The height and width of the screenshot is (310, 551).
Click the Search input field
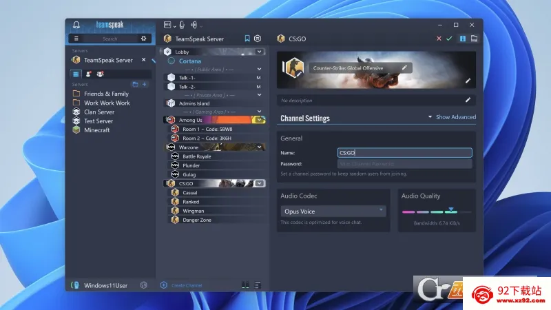(x=110, y=39)
